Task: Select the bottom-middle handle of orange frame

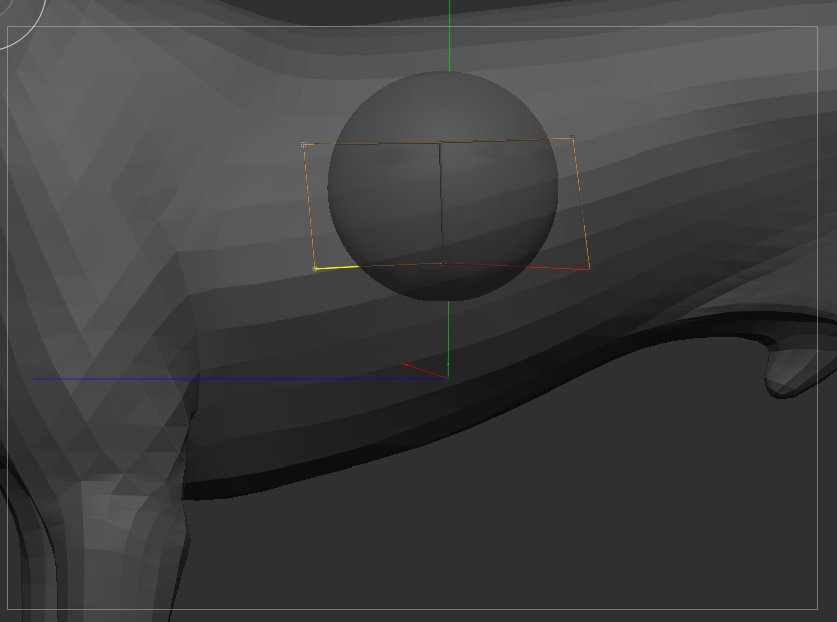Action: coord(443,263)
